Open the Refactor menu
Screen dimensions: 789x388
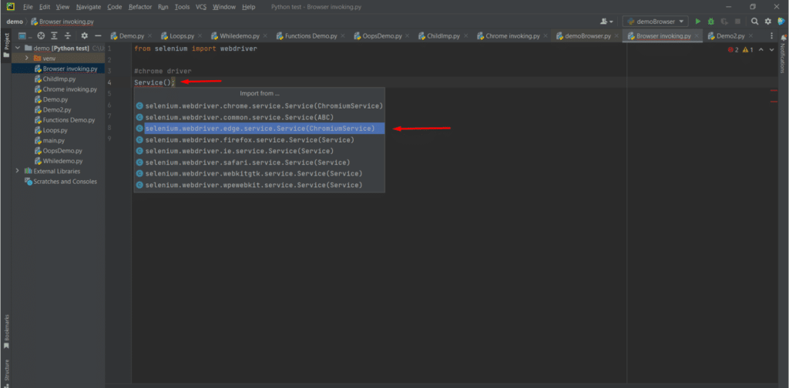139,7
